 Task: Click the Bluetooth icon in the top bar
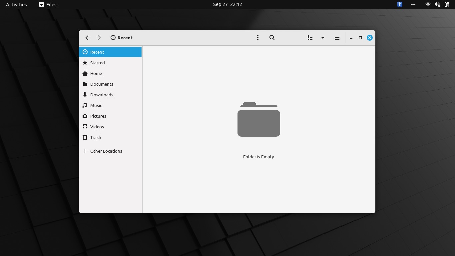(x=399, y=4)
